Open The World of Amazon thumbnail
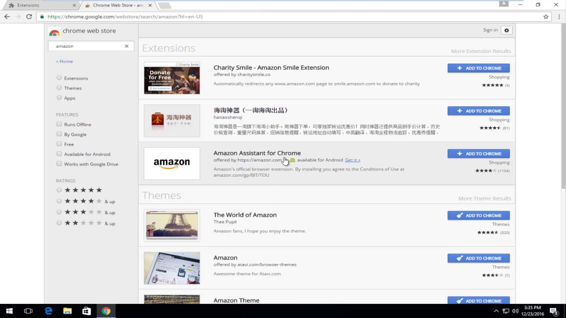566x318 pixels. pyautogui.click(x=172, y=225)
